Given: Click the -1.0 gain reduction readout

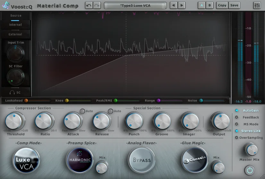Looking at the screenshot, I should click(248, 102).
